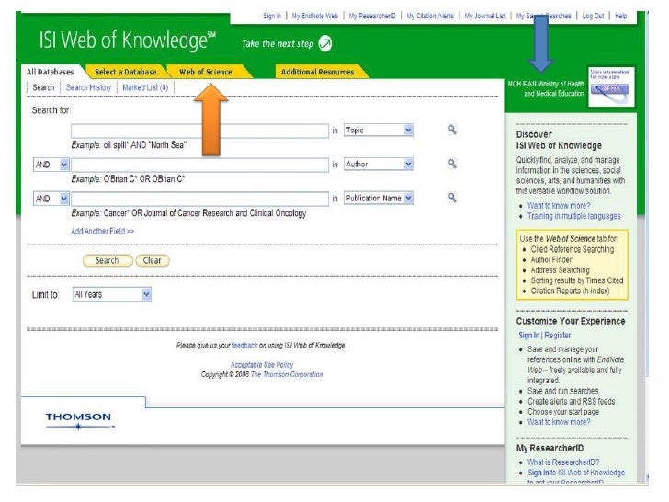Click the Search button
Viewport: 669px width, 502px height.
[108, 260]
